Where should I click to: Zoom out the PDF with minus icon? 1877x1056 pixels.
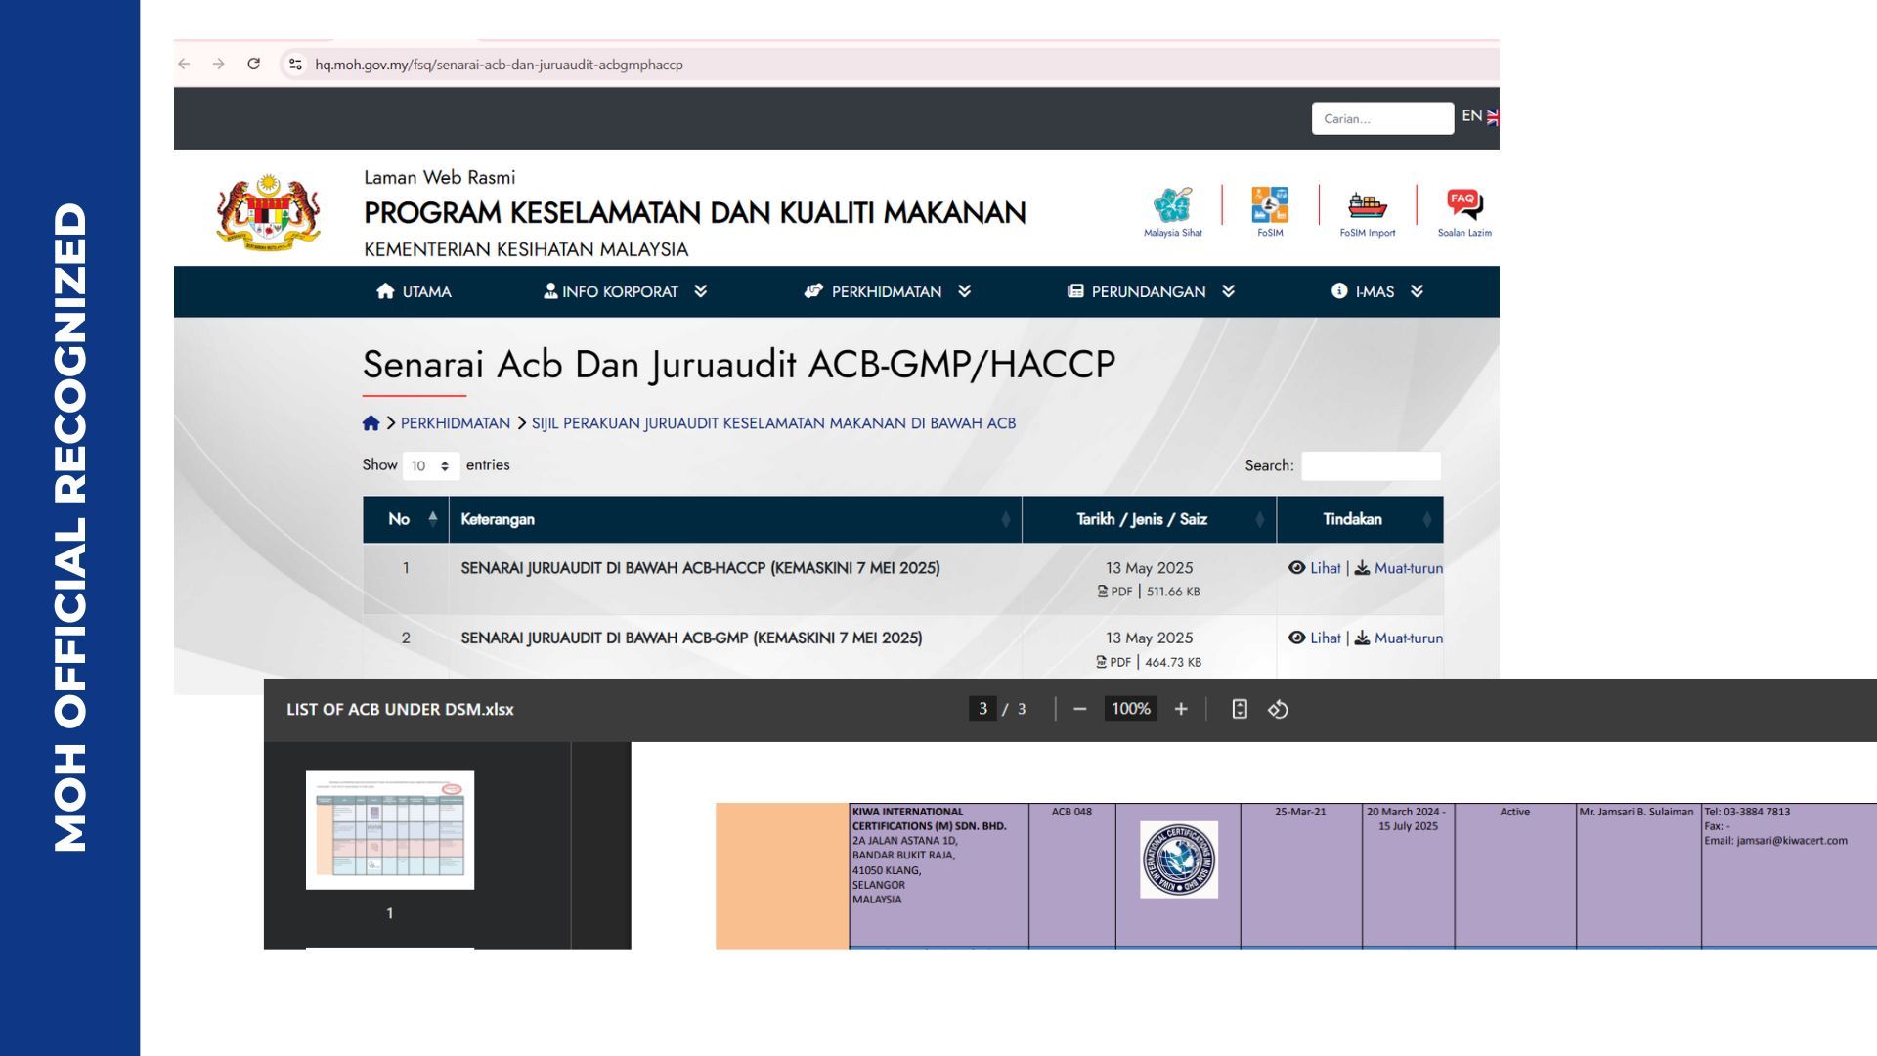tap(1079, 709)
